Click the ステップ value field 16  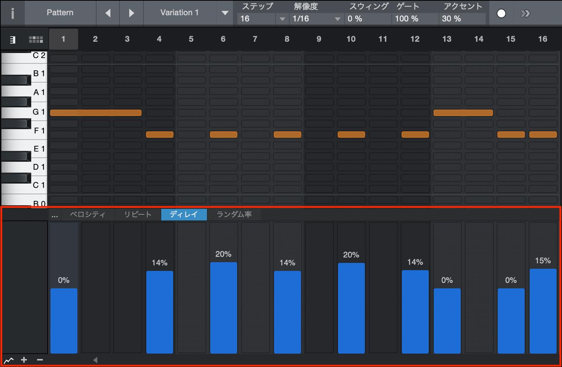coord(257,19)
